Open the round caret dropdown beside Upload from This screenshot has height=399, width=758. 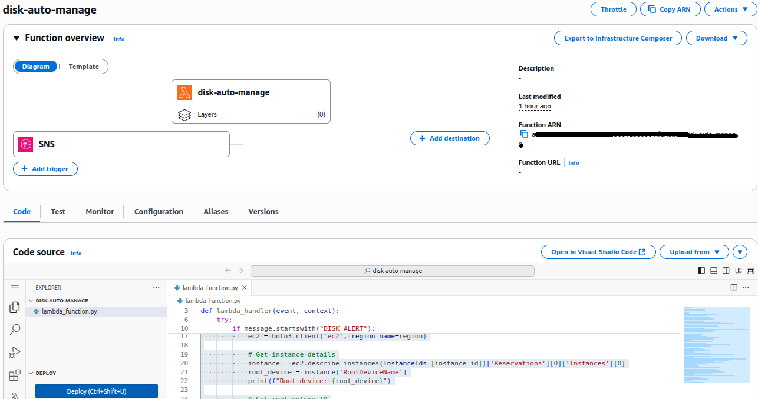[x=740, y=252]
